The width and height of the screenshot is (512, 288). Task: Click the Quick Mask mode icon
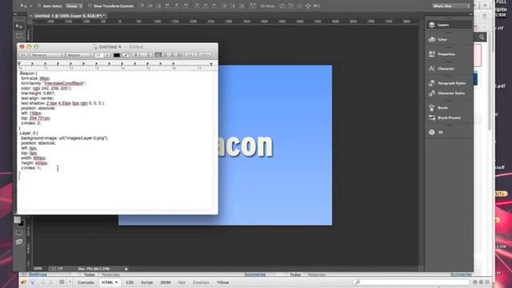(19, 233)
